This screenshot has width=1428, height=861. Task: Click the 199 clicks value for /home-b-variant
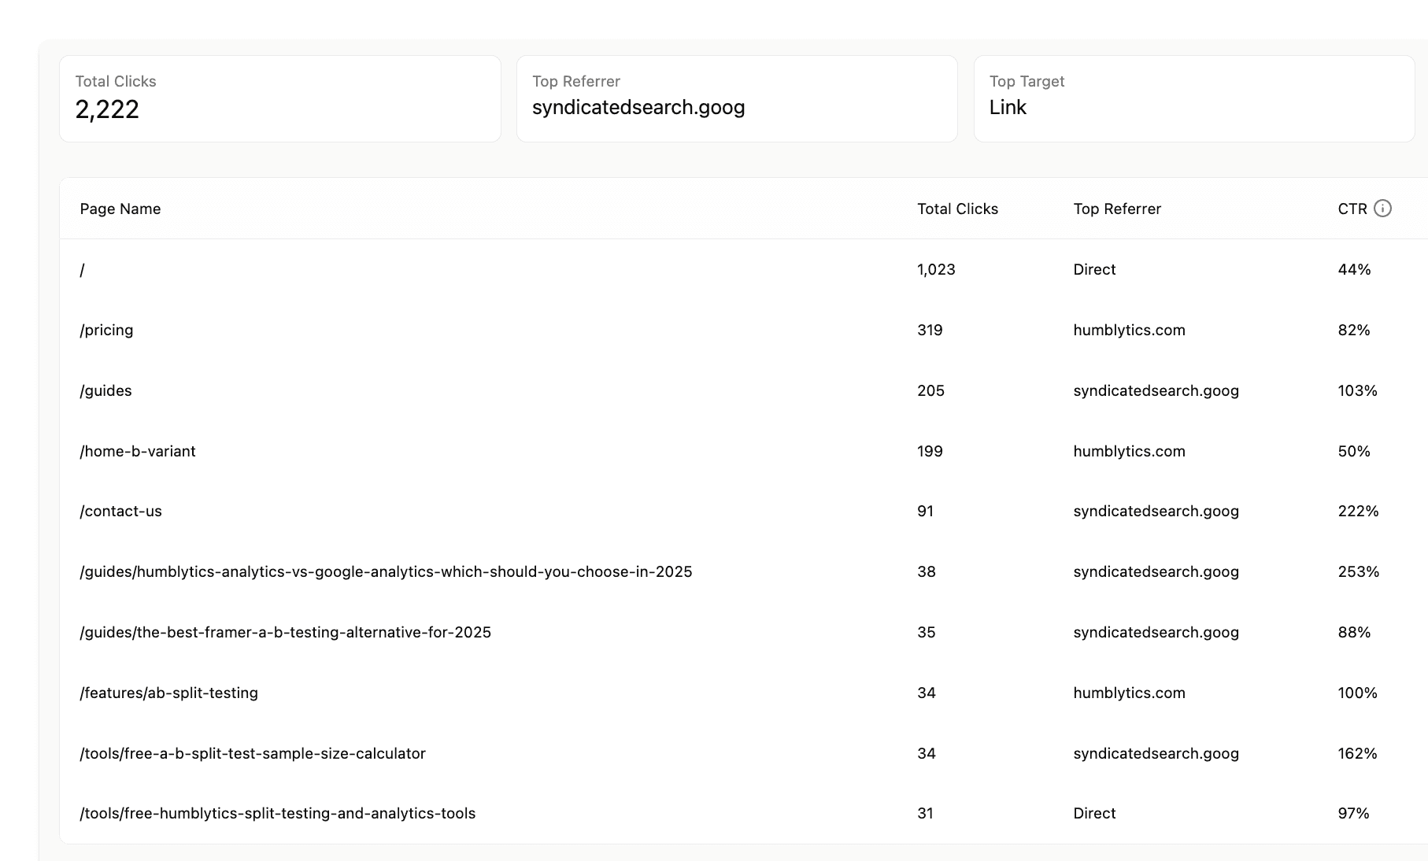(930, 451)
